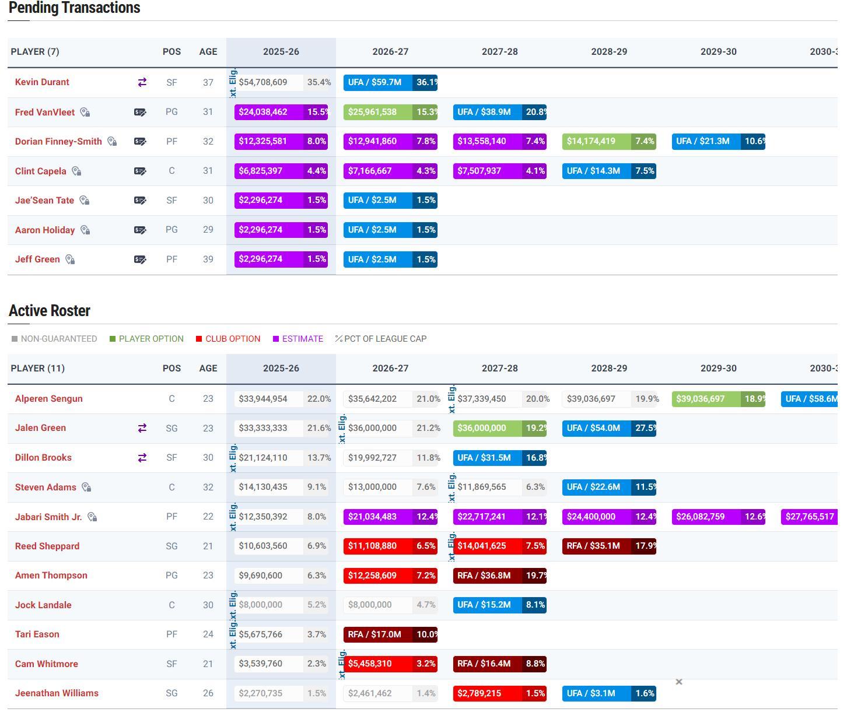The image size is (847, 712).
Task: Click the contract signing icon in Jae'Sean Tate's row
Action: 140,201
